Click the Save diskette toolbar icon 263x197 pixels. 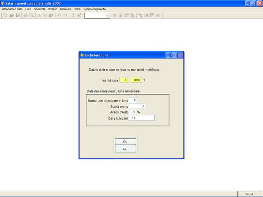(x=18, y=16)
